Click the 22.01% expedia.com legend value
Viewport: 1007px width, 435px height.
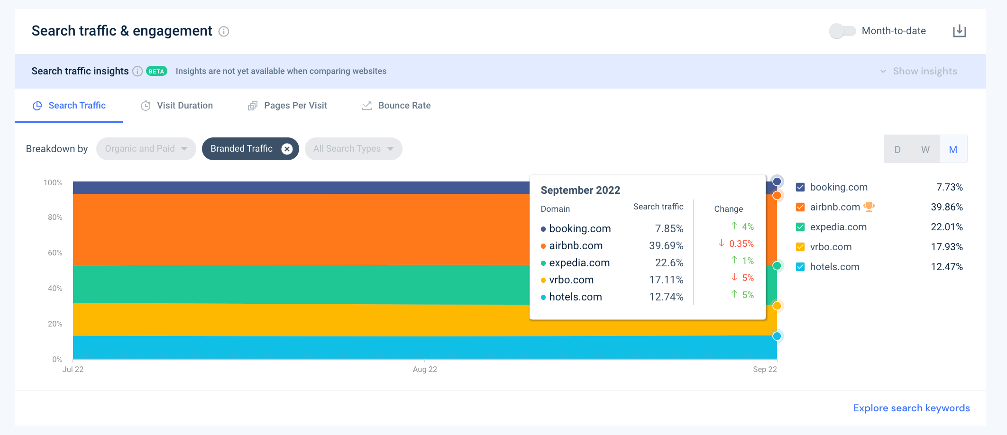pyautogui.click(x=946, y=227)
